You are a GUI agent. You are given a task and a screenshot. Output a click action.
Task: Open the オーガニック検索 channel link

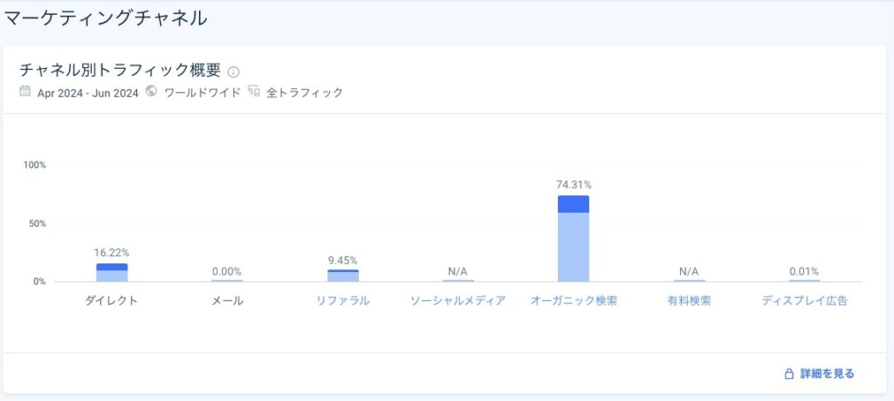[574, 301]
